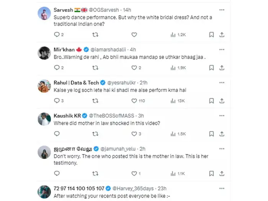Retweet Mir'khan's mandap warning tweet

96,68
